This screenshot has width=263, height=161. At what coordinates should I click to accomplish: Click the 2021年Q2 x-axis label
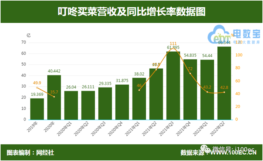pyautogui.click(x=150, y=129)
